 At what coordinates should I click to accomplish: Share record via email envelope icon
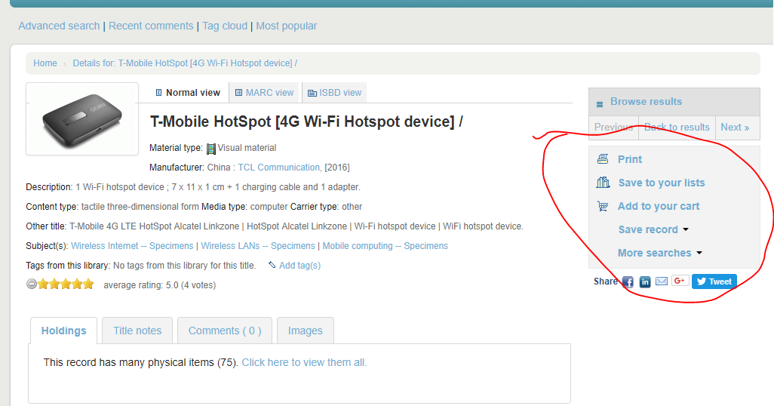[662, 281]
